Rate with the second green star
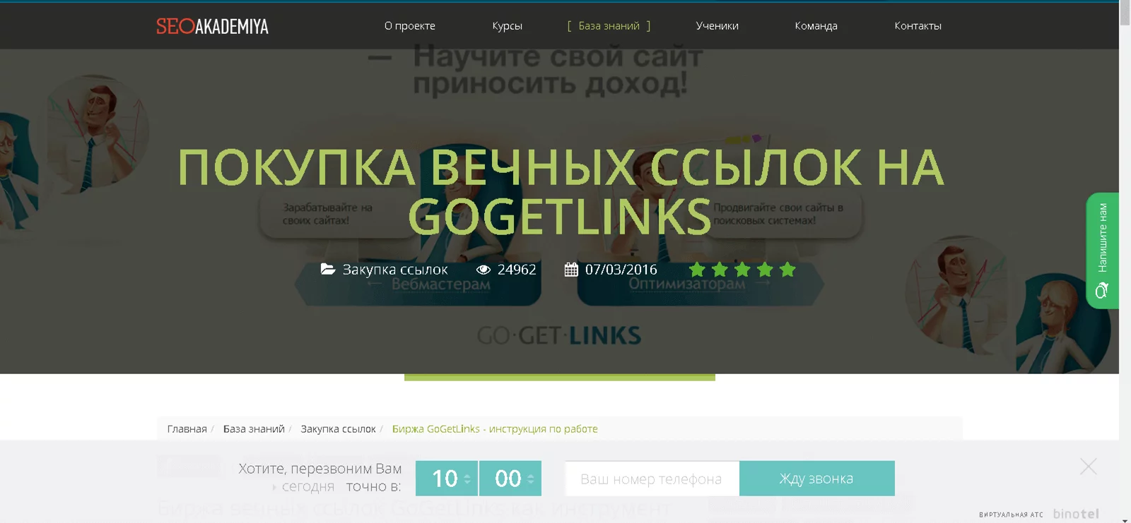The width and height of the screenshot is (1131, 523). pos(720,270)
